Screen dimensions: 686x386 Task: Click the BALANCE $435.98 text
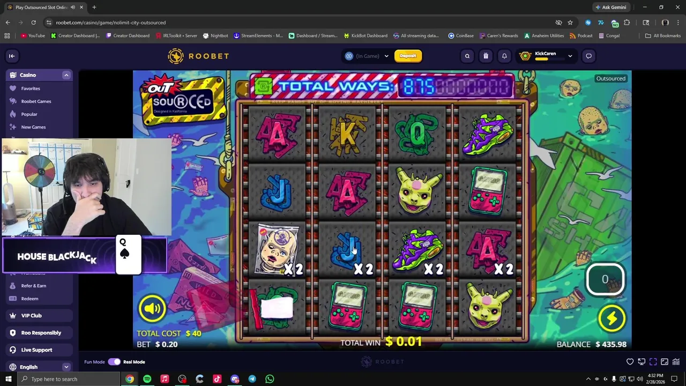coord(592,344)
